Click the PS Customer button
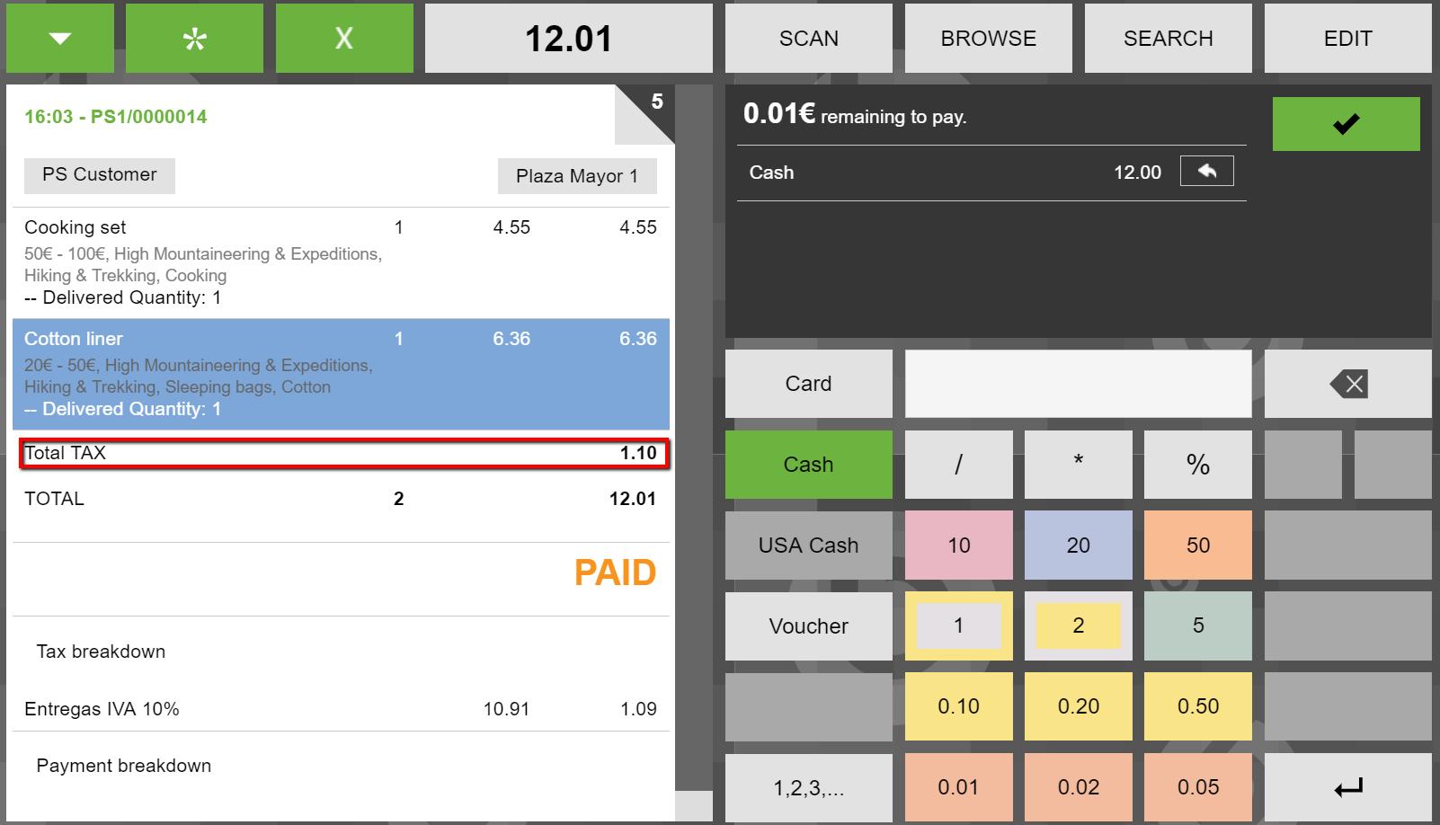 [100, 175]
